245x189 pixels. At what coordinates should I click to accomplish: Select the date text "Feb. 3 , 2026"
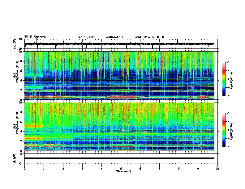86,37
